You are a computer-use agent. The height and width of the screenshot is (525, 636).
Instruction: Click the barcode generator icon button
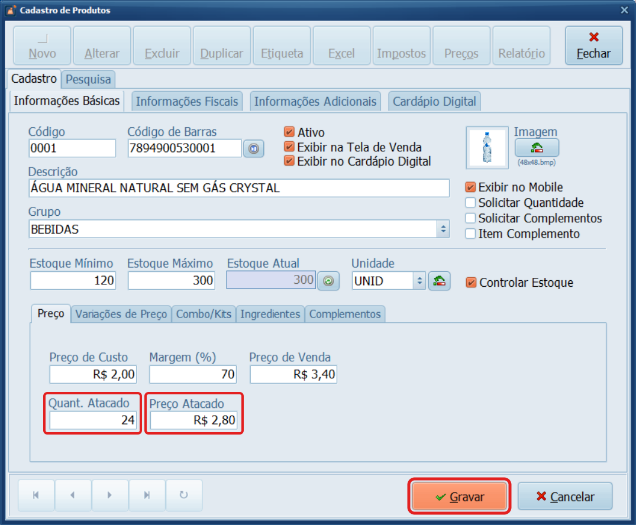[x=254, y=149]
